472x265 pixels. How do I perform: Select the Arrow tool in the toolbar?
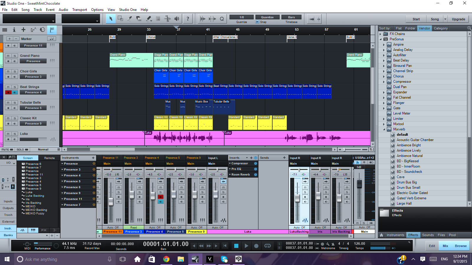(x=111, y=19)
